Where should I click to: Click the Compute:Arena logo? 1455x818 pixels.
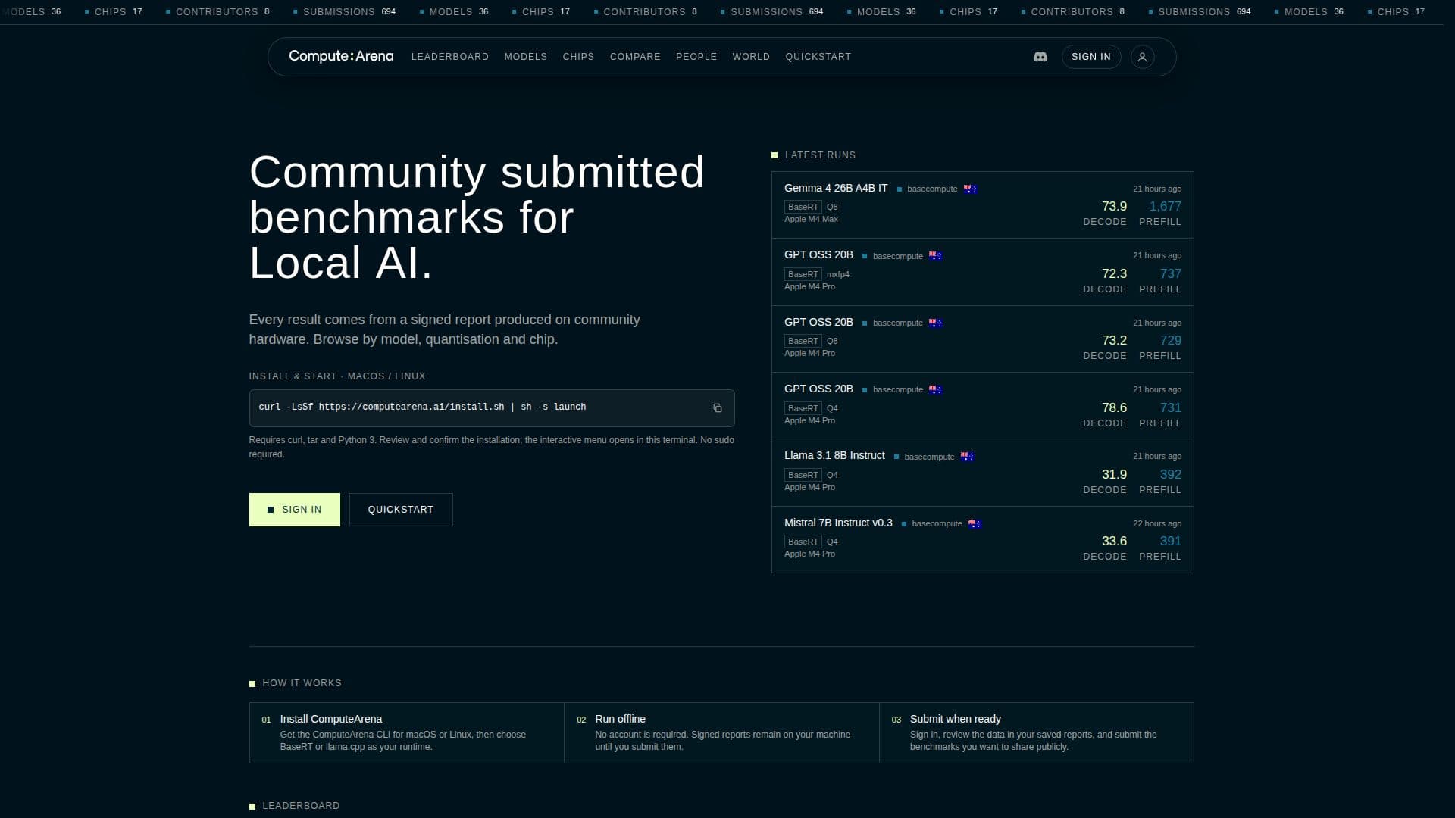(x=341, y=56)
